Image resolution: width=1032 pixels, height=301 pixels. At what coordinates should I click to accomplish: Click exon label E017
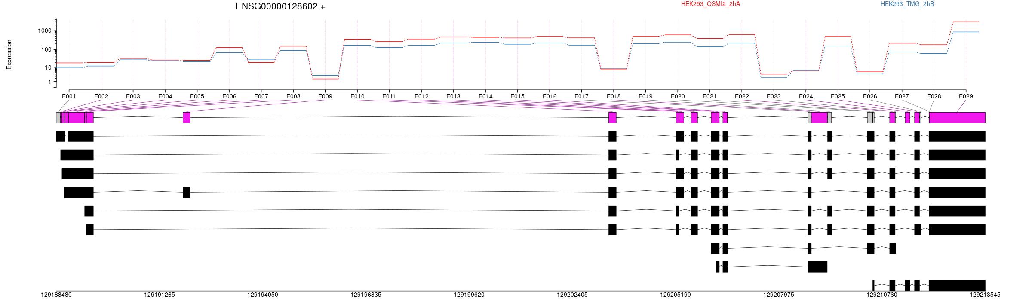click(x=581, y=96)
